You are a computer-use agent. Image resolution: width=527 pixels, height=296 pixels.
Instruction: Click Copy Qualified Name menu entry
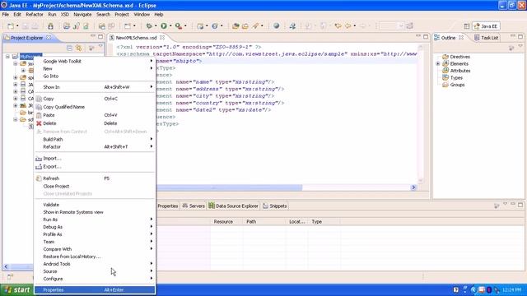pos(95,107)
